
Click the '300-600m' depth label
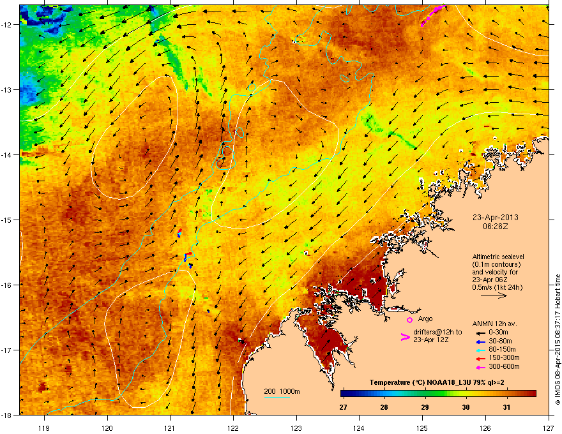504,367
